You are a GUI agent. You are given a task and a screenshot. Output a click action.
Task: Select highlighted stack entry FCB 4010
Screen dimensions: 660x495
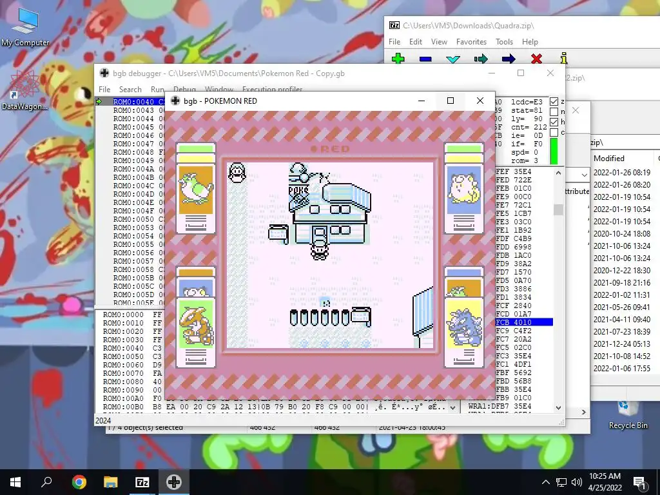(524, 322)
